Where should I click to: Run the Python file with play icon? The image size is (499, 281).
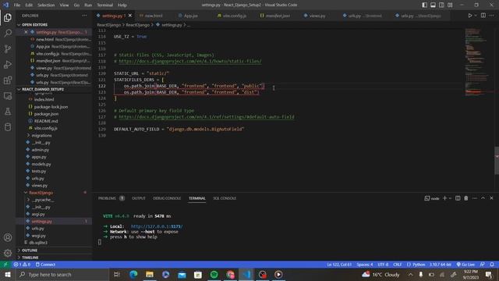[469, 16]
